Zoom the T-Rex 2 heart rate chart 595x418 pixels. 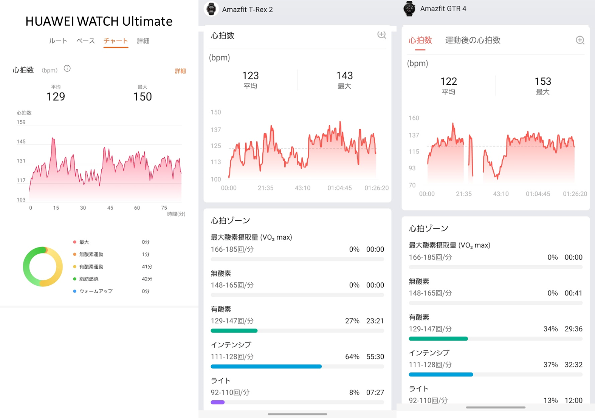tap(382, 35)
